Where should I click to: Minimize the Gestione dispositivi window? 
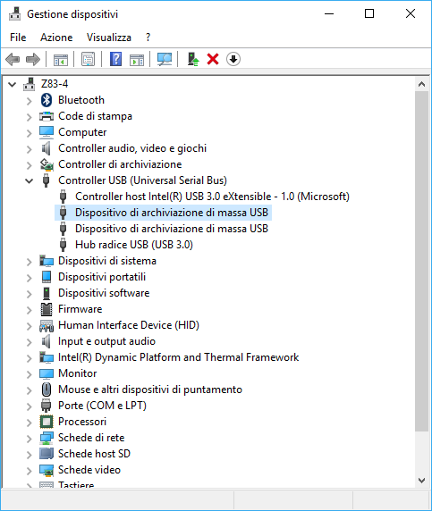[x=329, y=13]
